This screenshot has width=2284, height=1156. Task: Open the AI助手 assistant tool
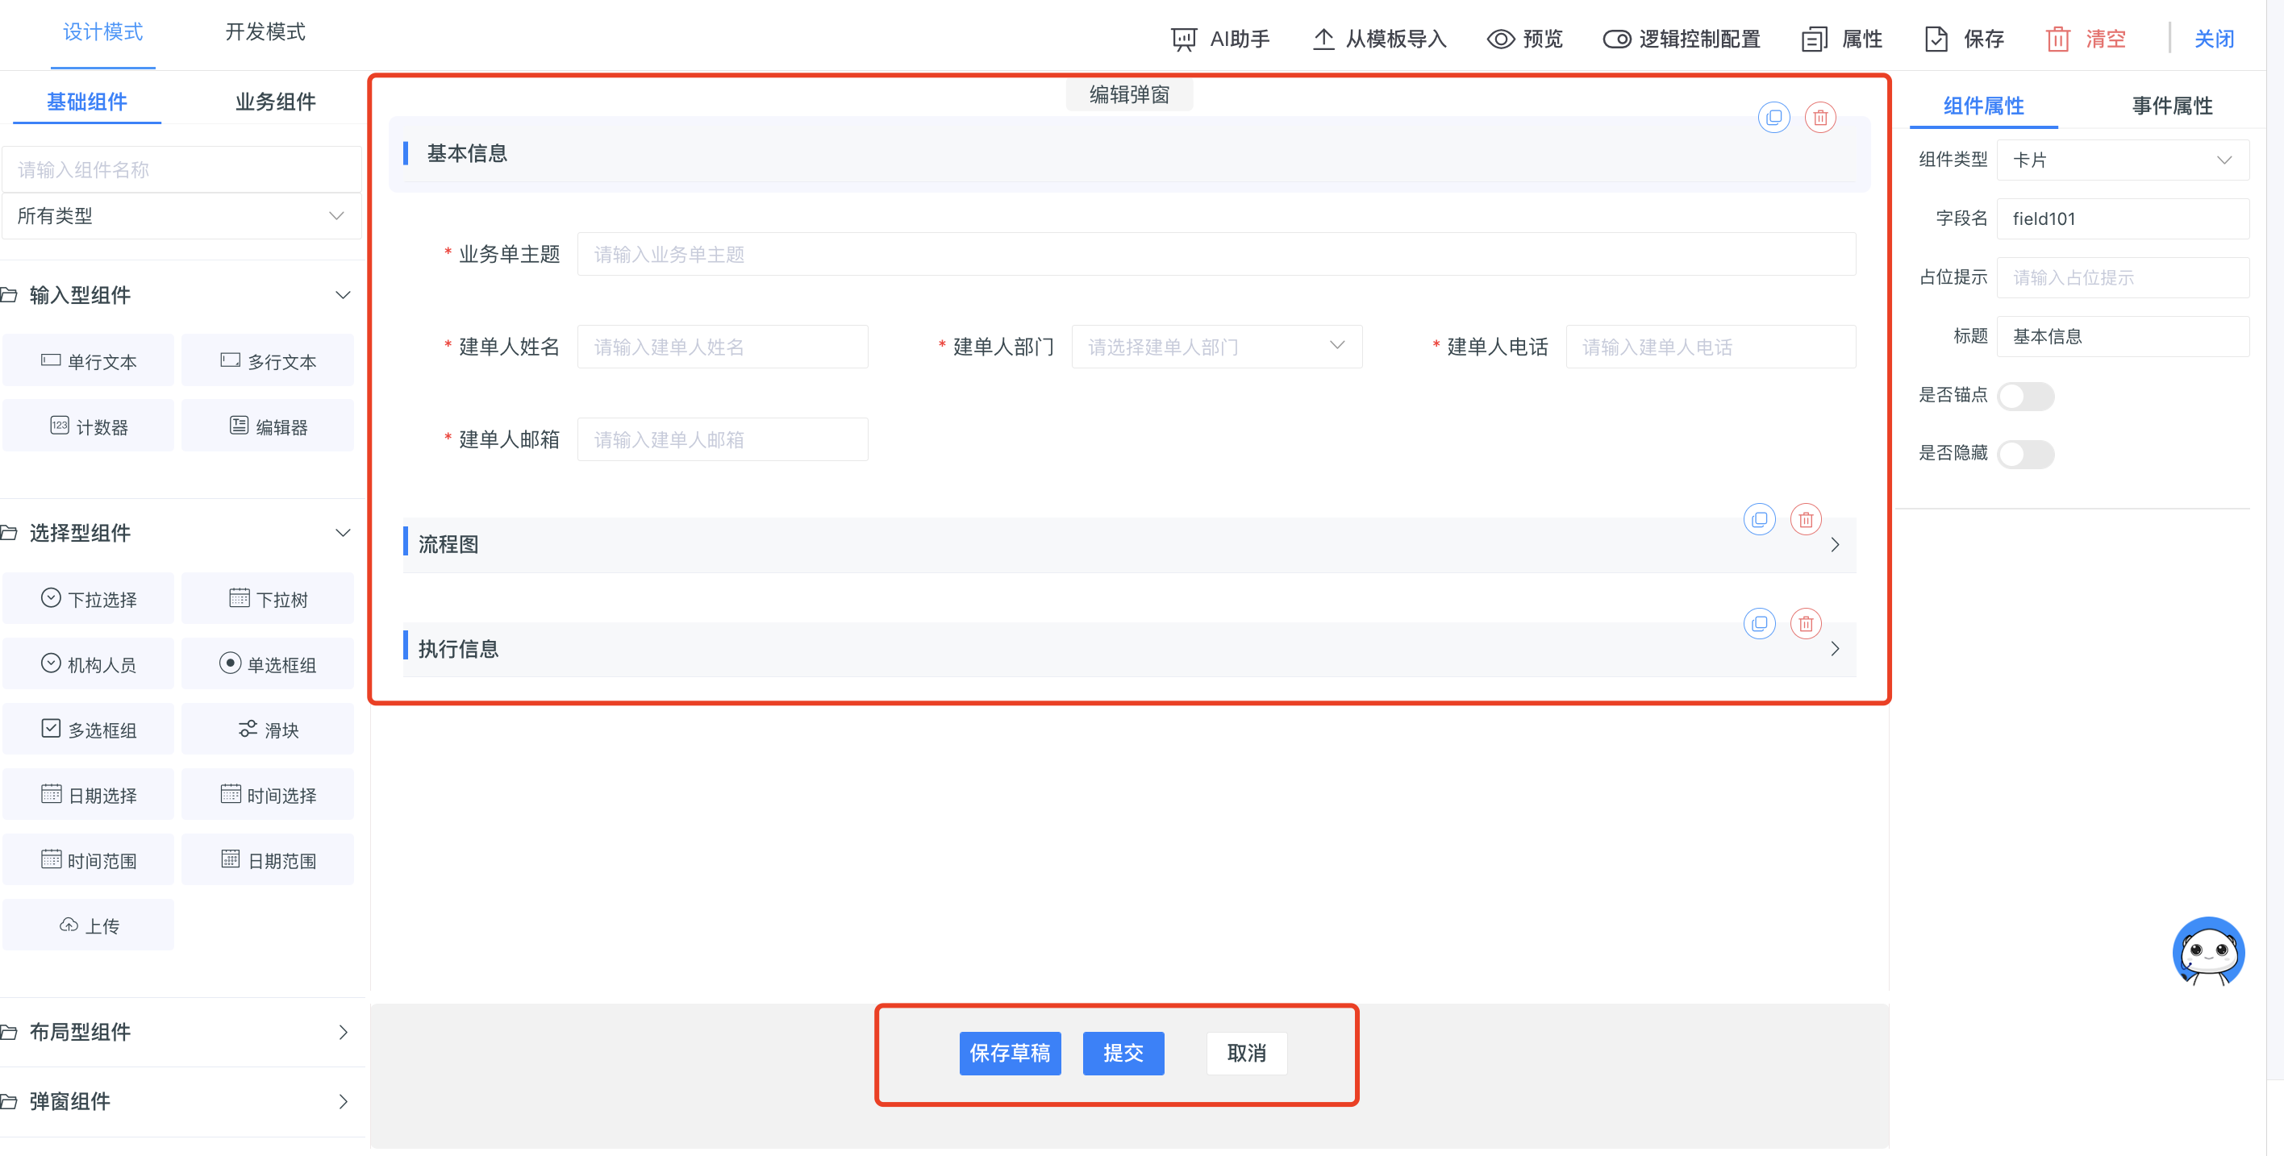(1221, 39)
